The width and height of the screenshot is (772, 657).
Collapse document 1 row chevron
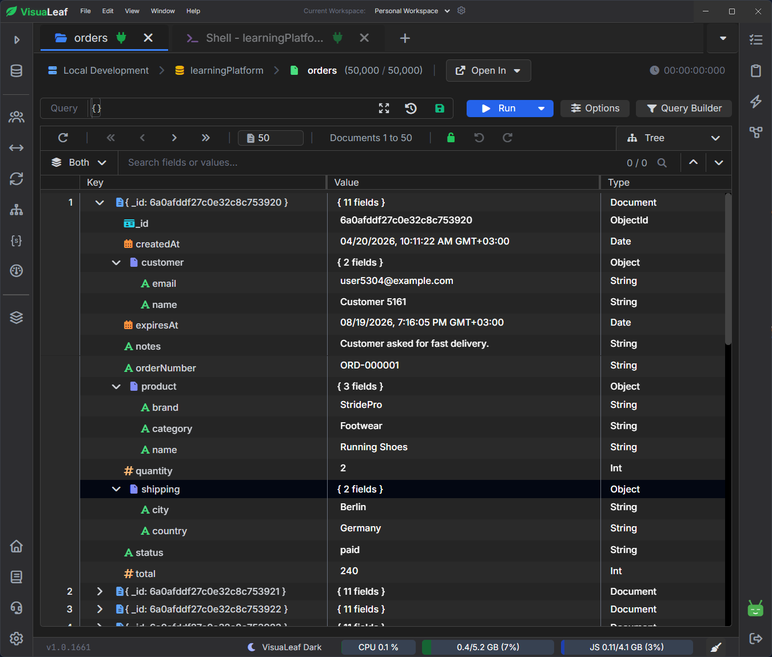100,203
